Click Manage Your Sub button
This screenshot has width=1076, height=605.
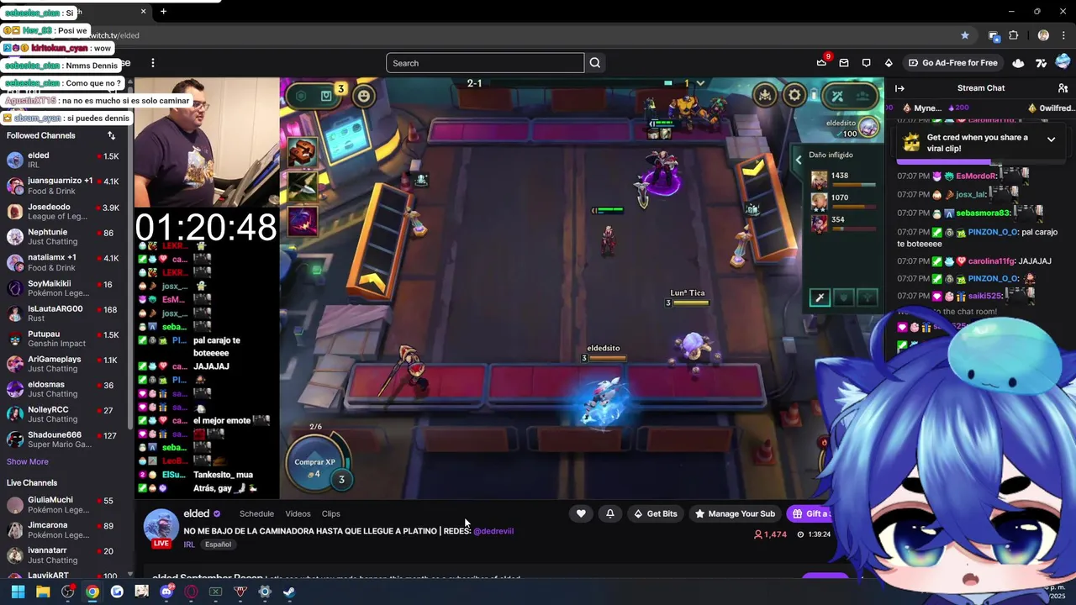tap(735, 513)
